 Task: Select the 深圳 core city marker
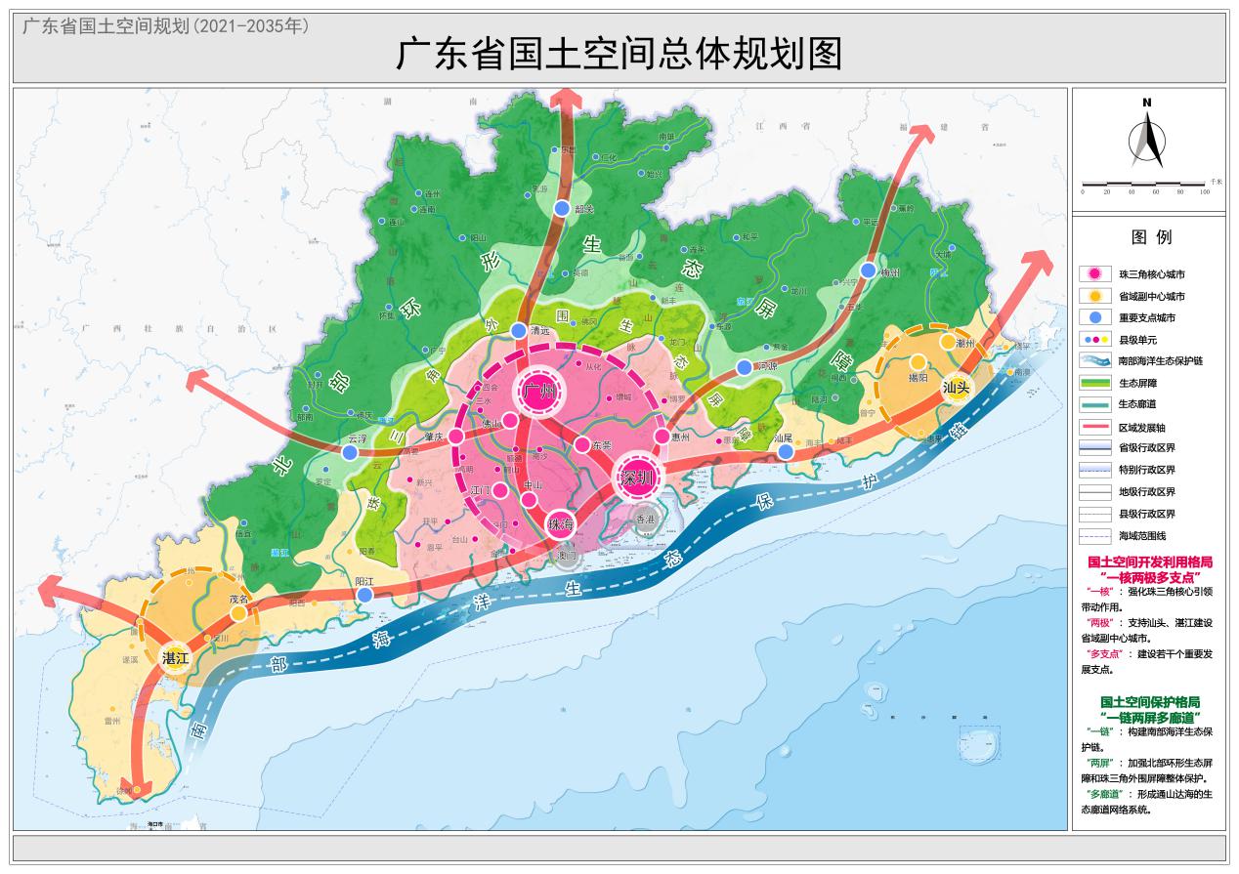pyautogui.click(x=638, y=478)
